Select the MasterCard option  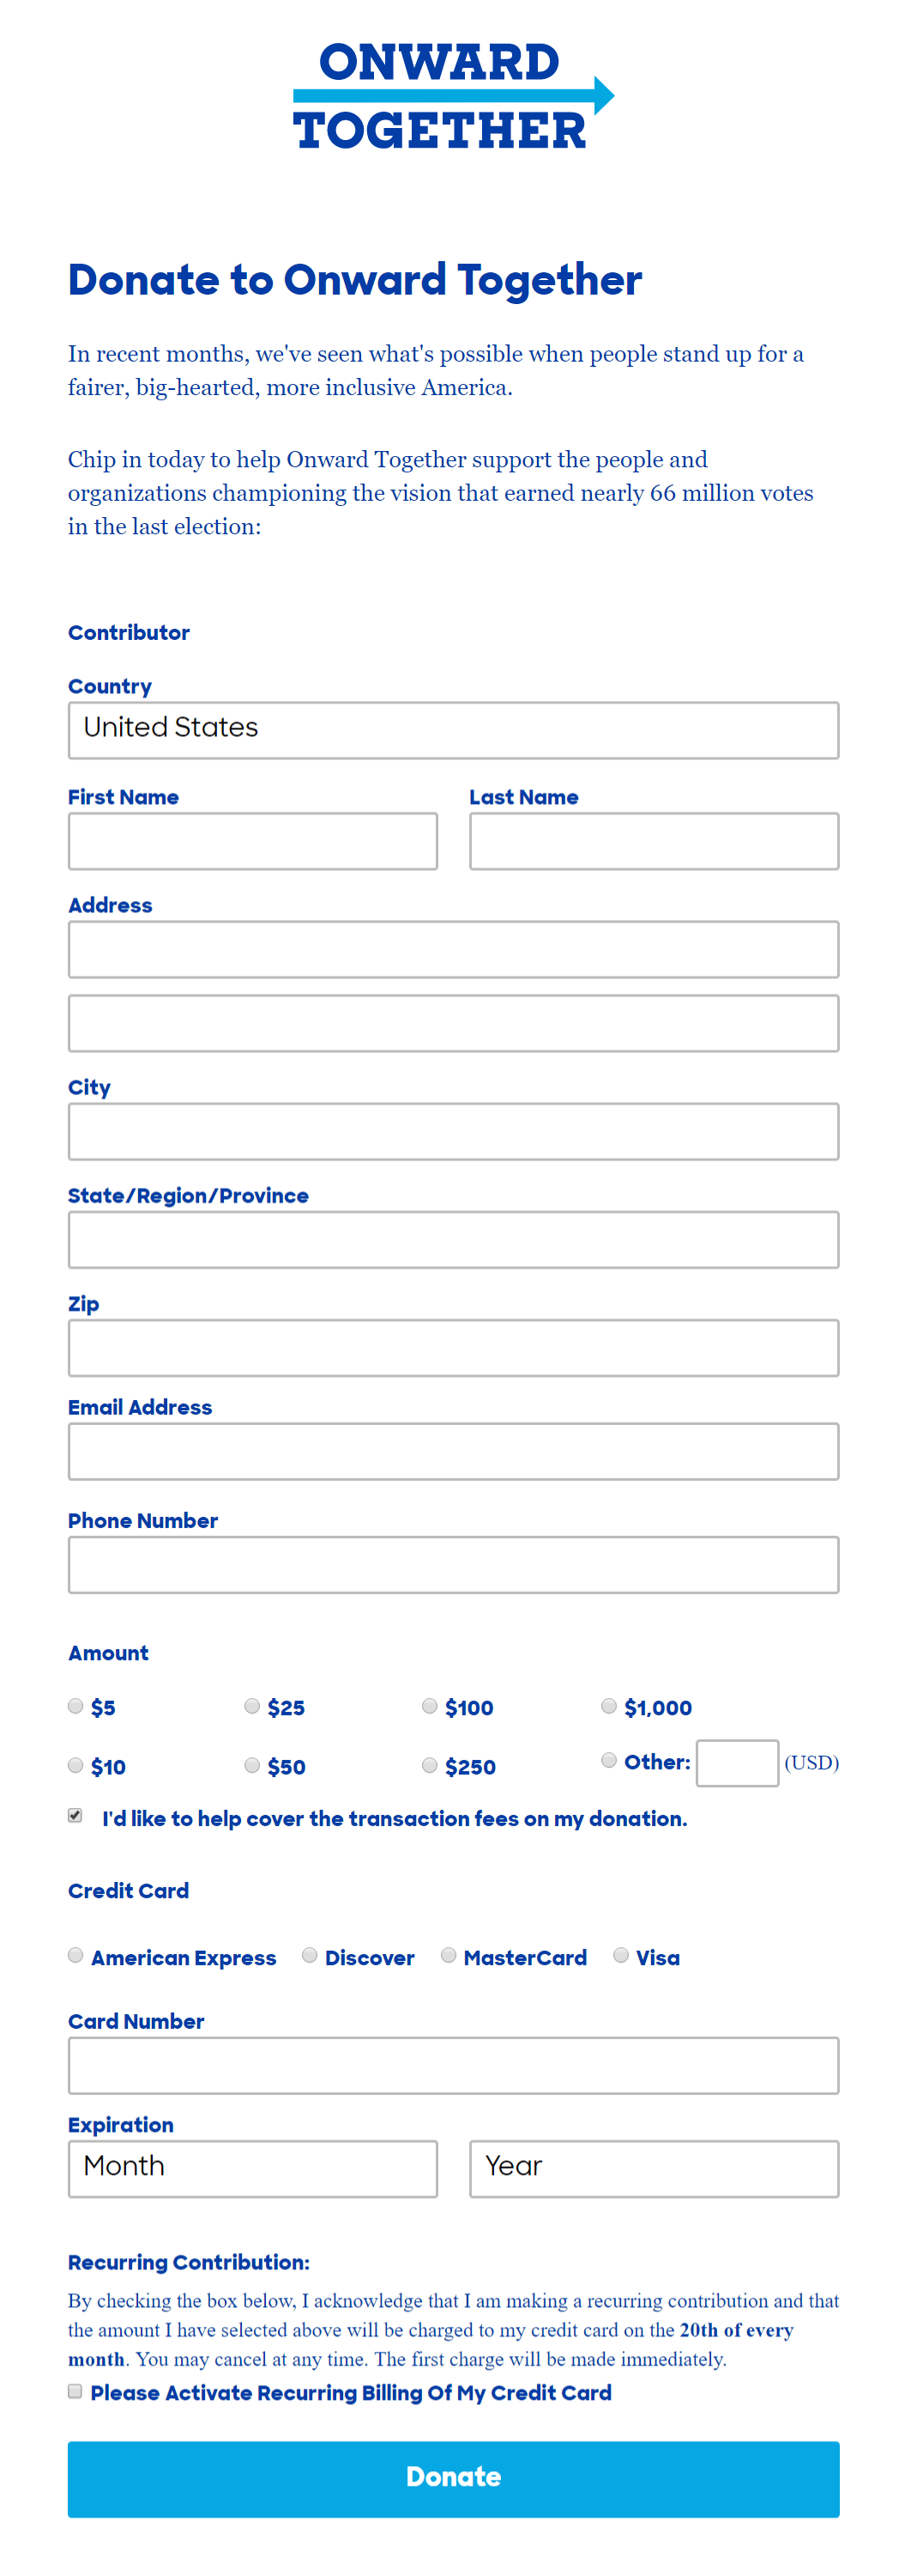pyautogui.click(x=449, y=1955)
